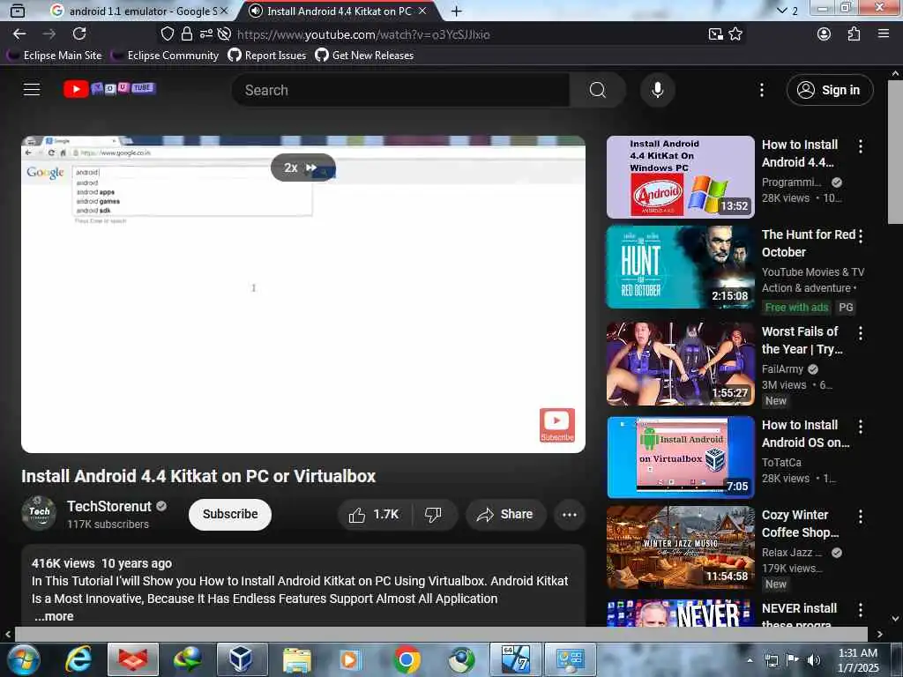
Task: Open the extensions puzzle icon
Action: click(854, 34)
